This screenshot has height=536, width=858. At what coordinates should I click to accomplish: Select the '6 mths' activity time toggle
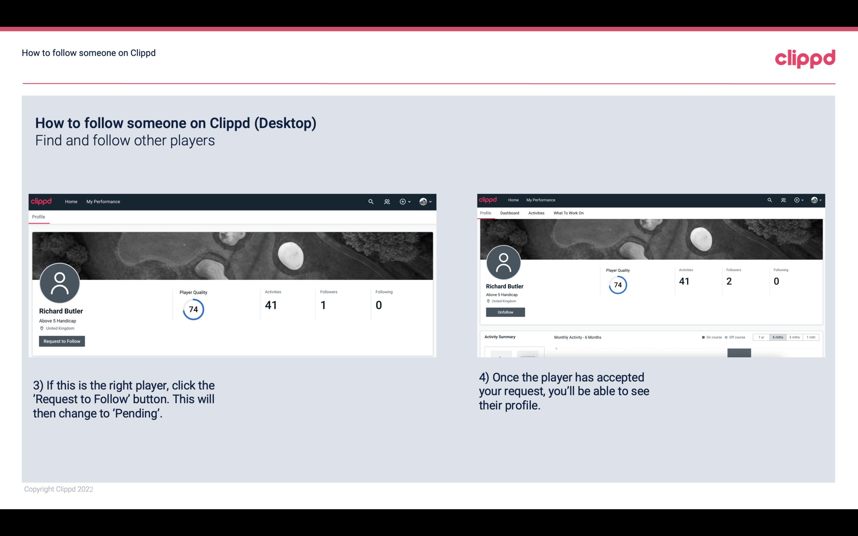click(x=778, y=337)
